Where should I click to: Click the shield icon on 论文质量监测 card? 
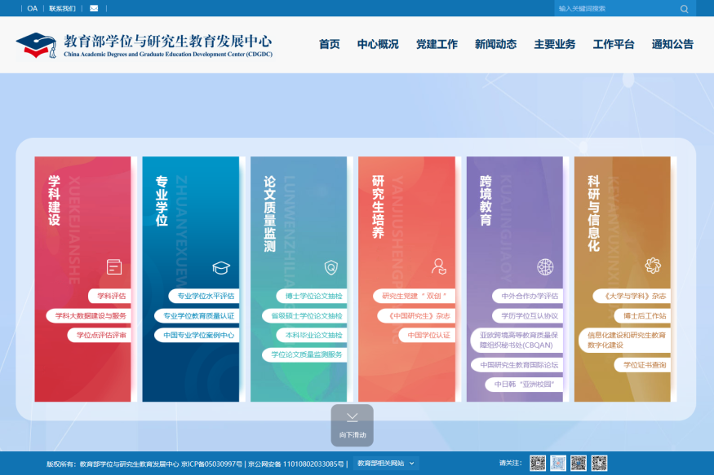click(331, 267)
